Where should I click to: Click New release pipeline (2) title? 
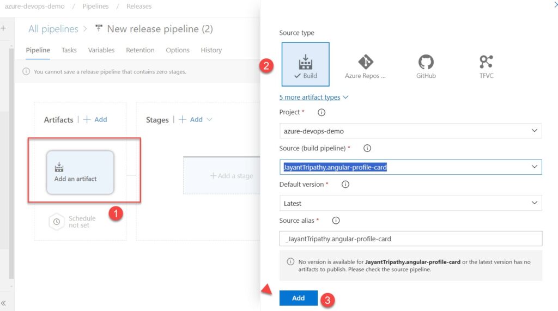[160, 29]
